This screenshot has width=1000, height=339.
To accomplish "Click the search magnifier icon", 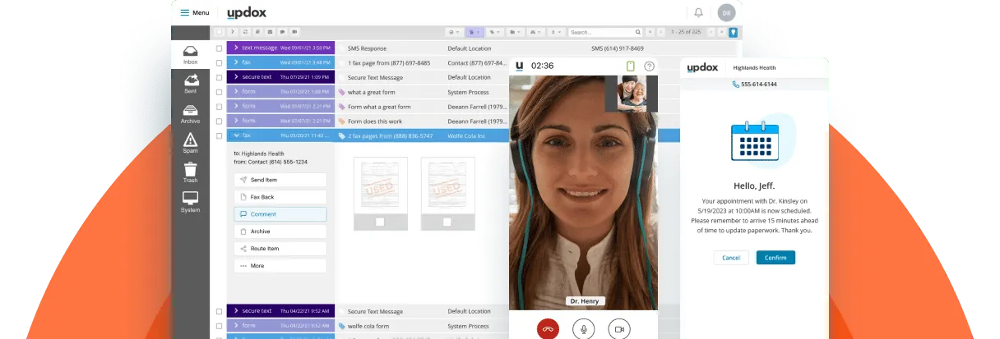I will [x=640, y=32].
